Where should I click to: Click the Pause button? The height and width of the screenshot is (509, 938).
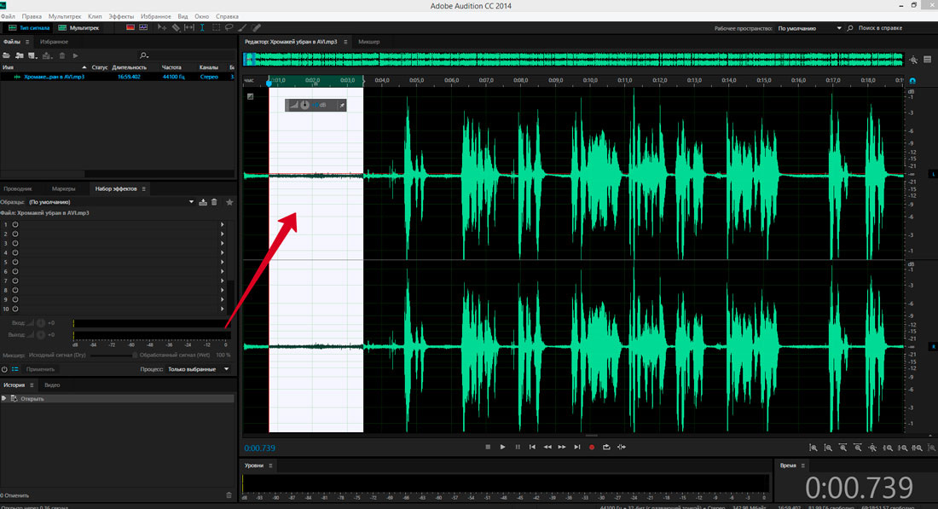518,447
